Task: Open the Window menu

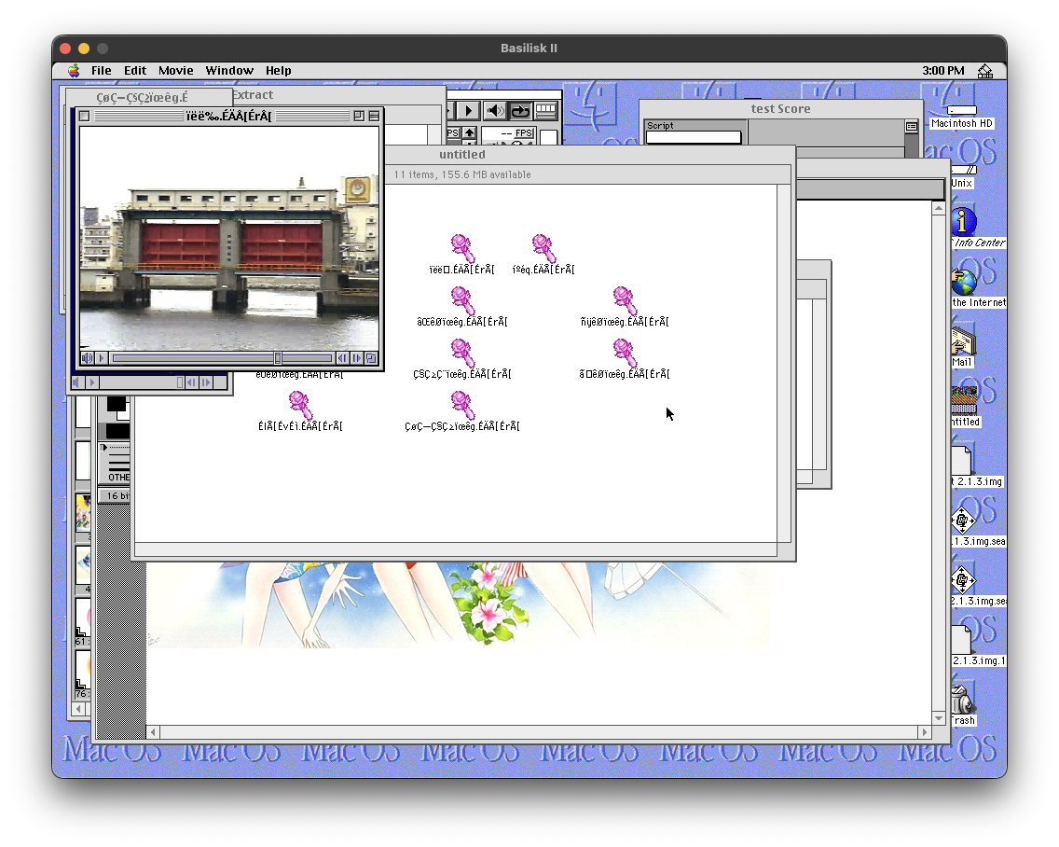Action: coord(229,71)
